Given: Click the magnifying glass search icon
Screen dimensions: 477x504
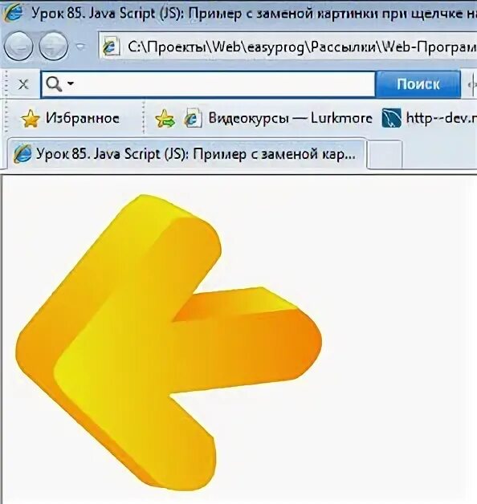Looking at the screenshot, I should pyautogui.click(x=54, y=84).
